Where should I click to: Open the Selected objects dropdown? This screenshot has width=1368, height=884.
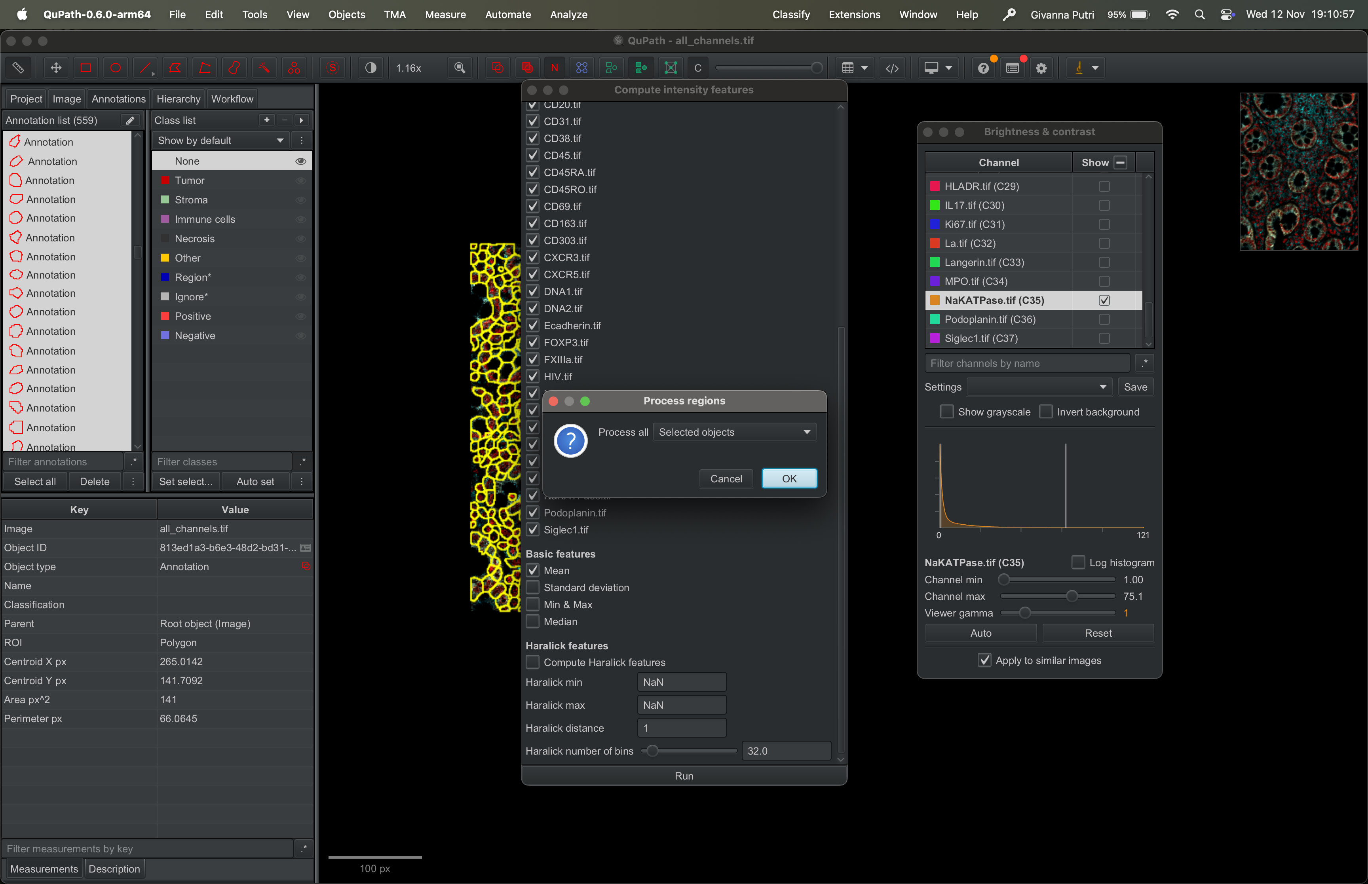click(x=734, y=432)
